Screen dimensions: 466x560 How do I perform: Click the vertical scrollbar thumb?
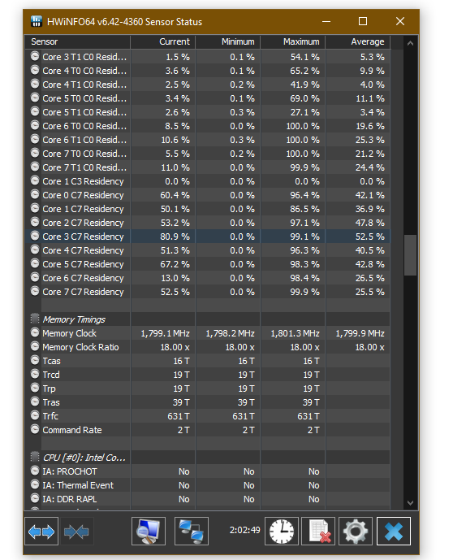(410, 255)
